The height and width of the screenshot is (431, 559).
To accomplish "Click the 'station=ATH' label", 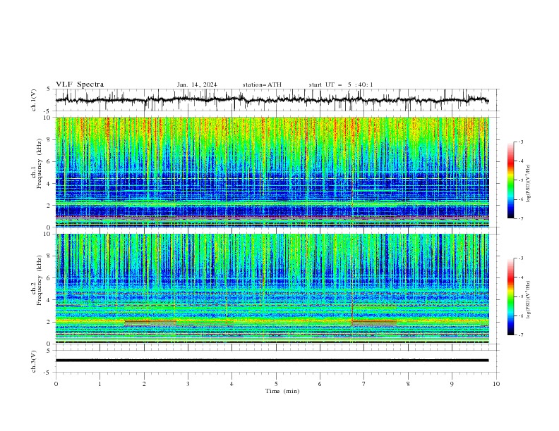I will click(262, 85).
